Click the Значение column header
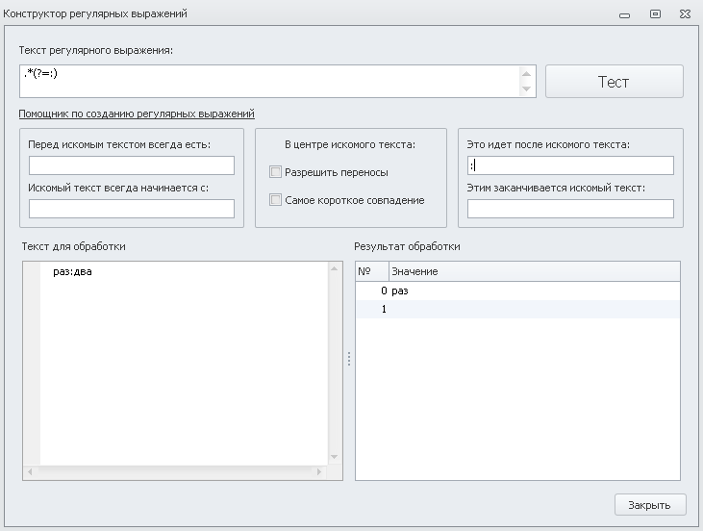 (x=534, y=271)
